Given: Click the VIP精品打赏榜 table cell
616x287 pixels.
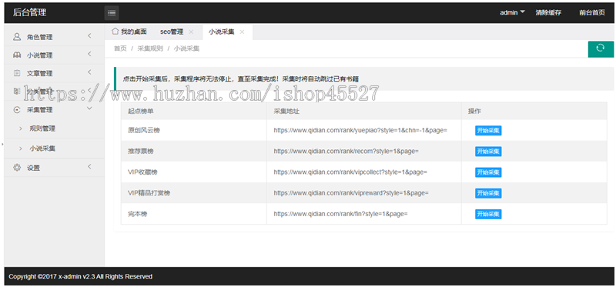Looking at the screenshot, I should (x=194, y=193).
